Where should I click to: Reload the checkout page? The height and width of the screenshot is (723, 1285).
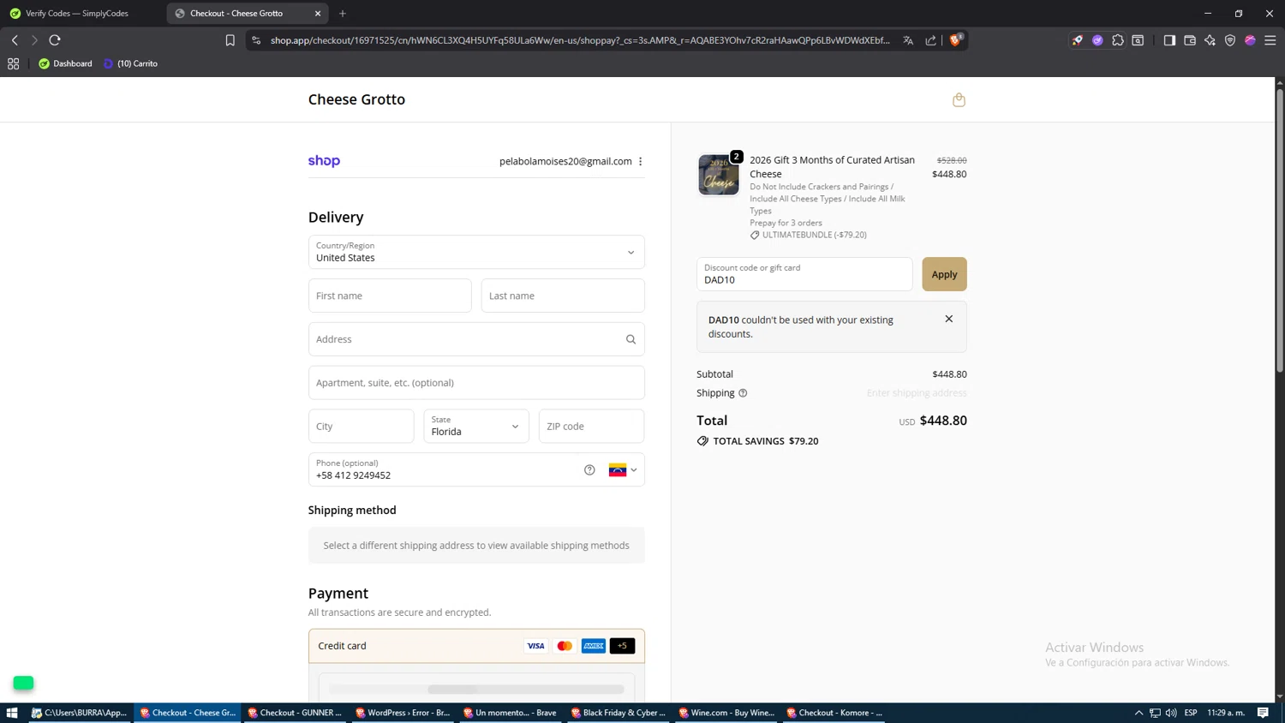(55, 40)
